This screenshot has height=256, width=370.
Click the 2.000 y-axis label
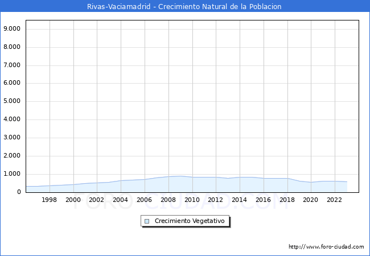click(12, 155)
